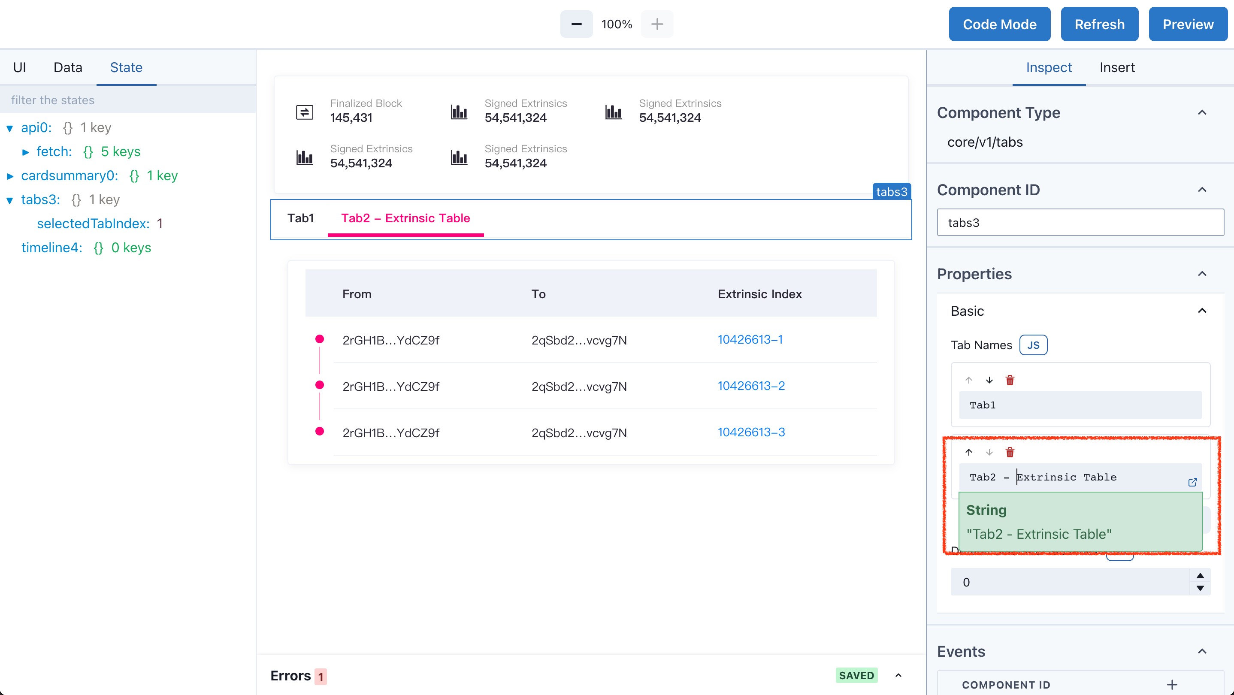Viewport: 1234px width, 695px height.
Task: Click the Errors count badge
Action: coord(321,676)
